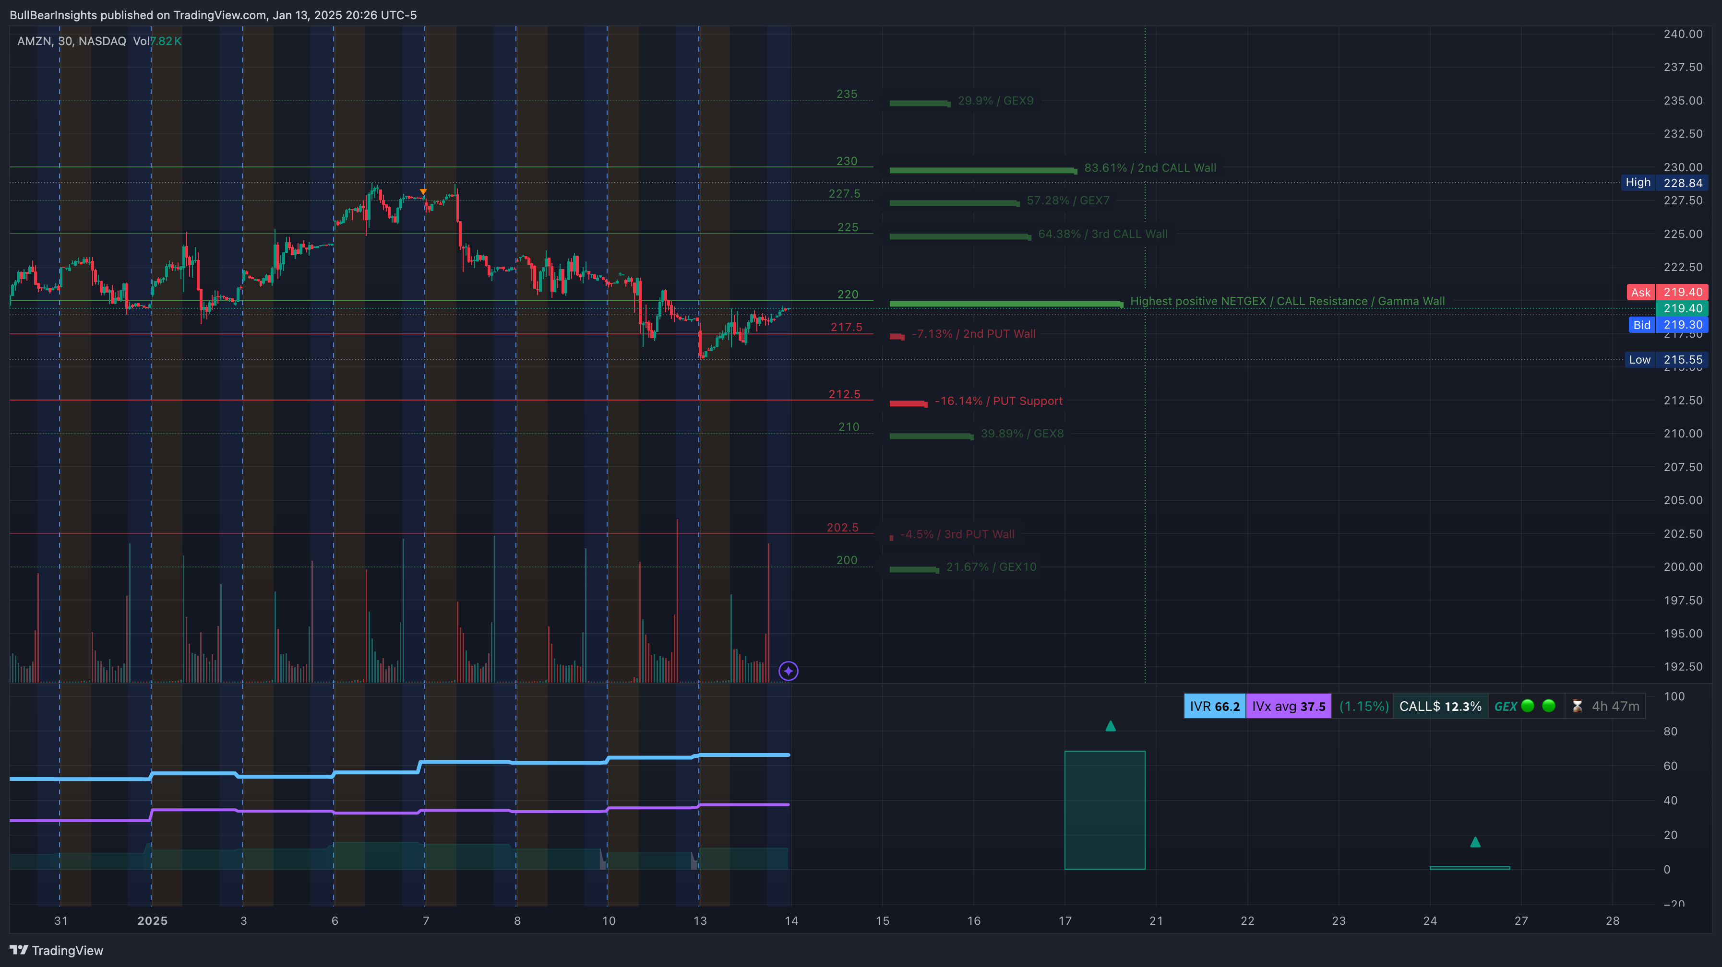Screen dimensions: 1722x967
Task: Click the '39.89% / GEX8' label
Action: (x=1021, y=434)
